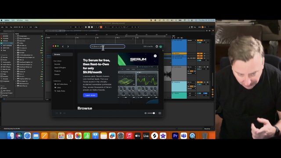Toggle MIDI map mode in Ableton
This screenshot has width=281, height=158.
[199, 27]
